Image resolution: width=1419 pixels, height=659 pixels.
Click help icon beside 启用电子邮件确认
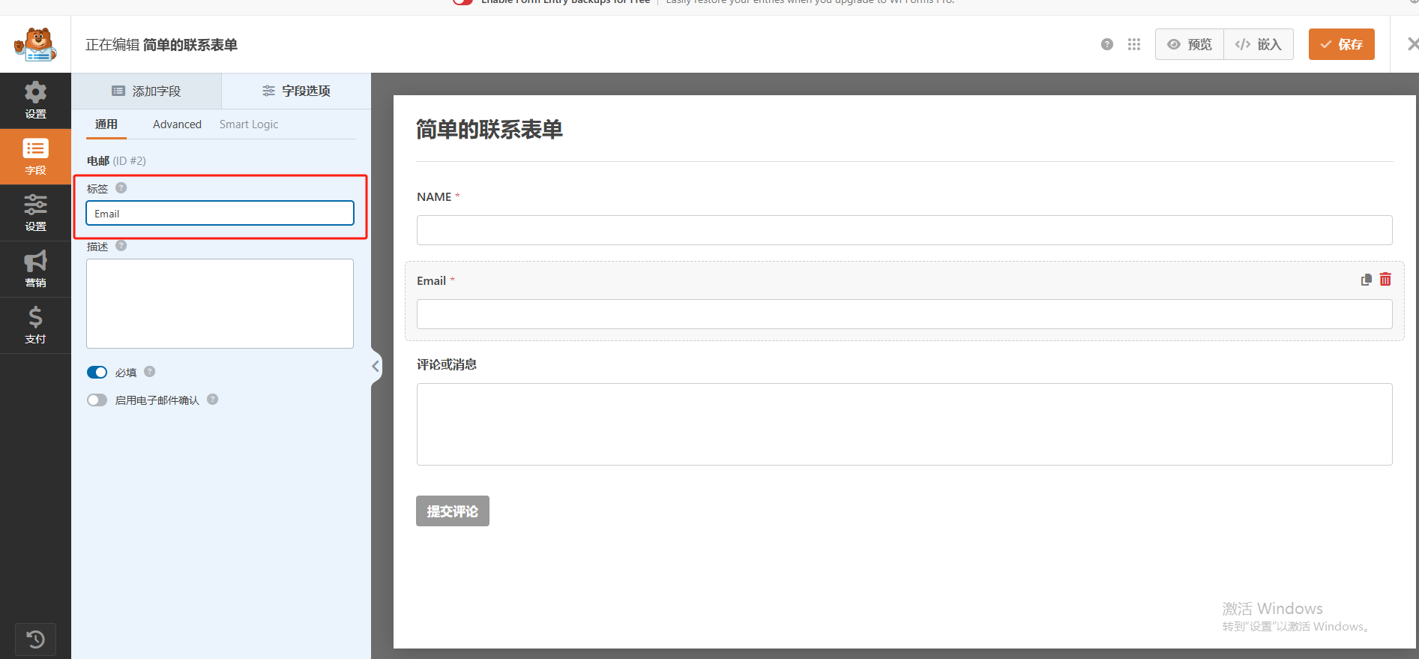click(213, 400)
